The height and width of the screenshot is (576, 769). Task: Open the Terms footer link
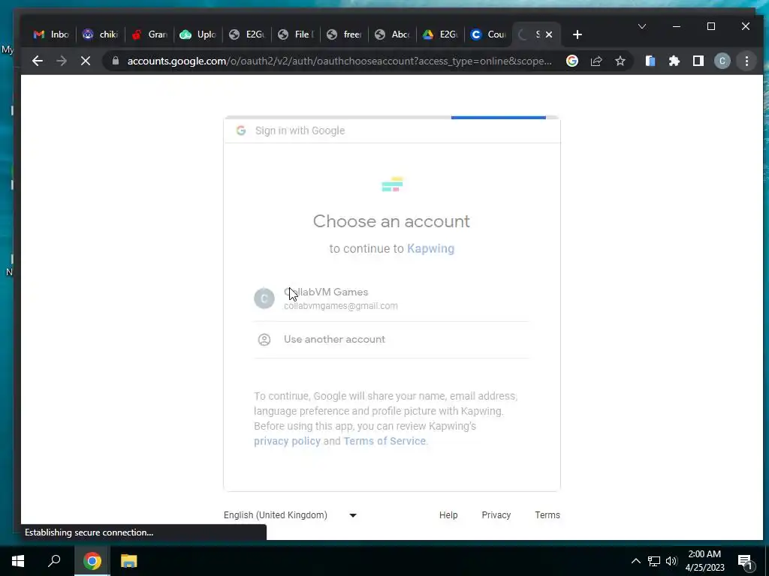tap(547, 514)
